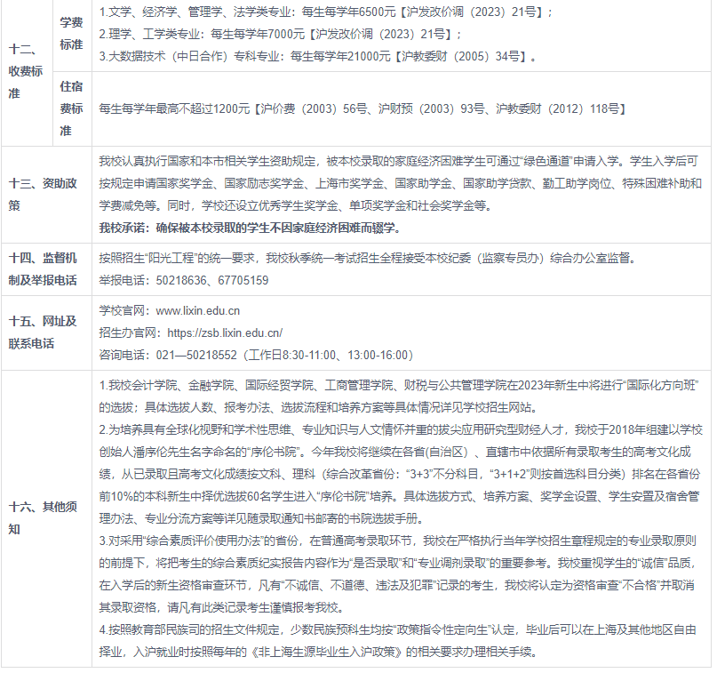Click the 6500元 literature and economics tuition line

325,12
